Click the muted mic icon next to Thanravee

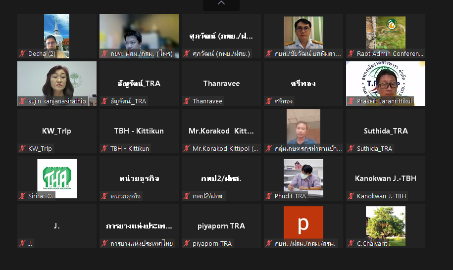pos(187,101)
